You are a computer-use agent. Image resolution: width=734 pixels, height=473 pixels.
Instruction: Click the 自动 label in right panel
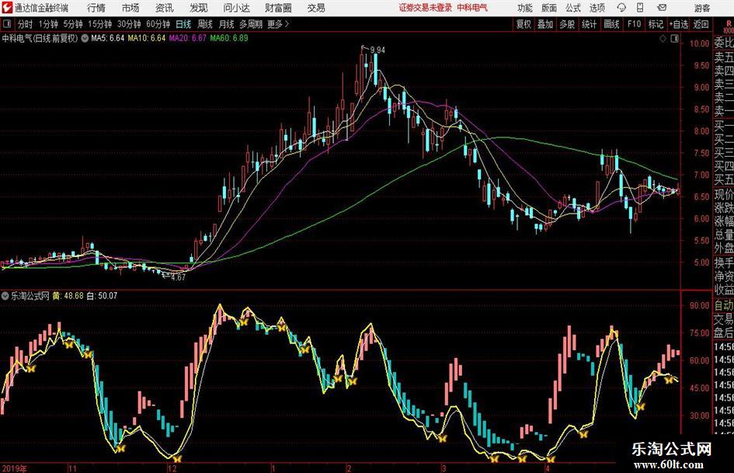pyautogui.click(x=723, y=305)
